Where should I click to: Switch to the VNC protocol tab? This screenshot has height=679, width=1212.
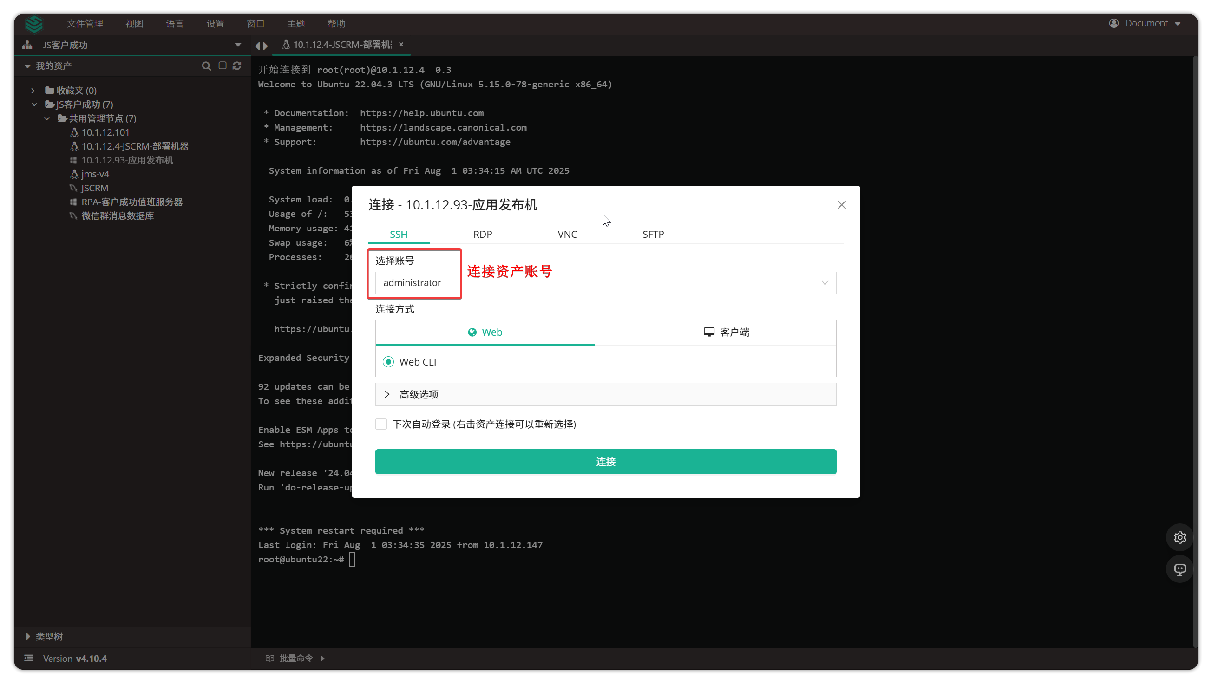567,234
